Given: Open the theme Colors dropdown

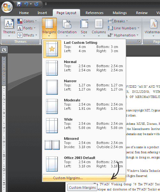Looking at the screenshot, I should (x=27, y=21).
